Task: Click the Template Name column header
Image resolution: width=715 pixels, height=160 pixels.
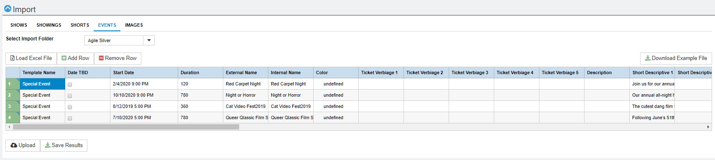Action: [42, 72]
